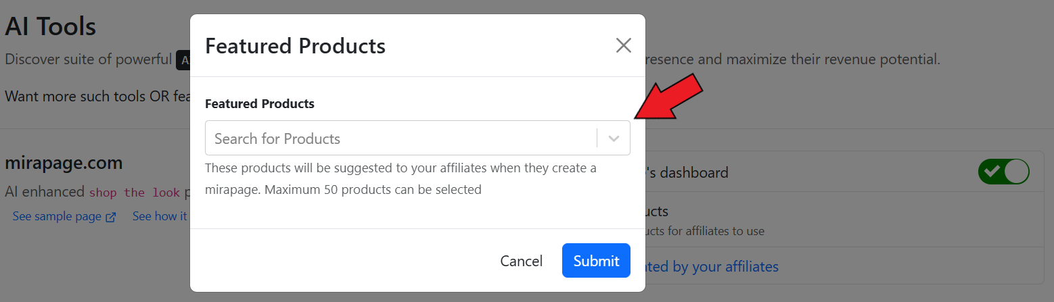This screenshot has width=1054, height=302.
Task: Toggle the green dashboard switch off
Action: (x=1003, y=172)
